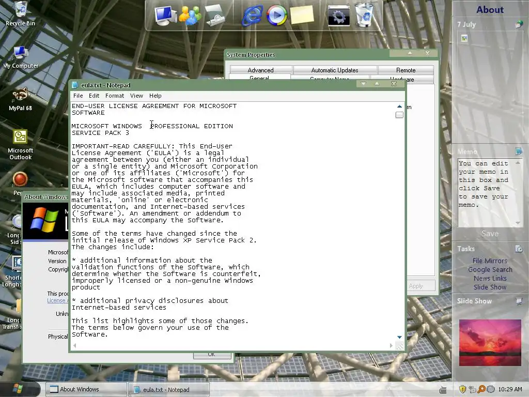
Task: Open the Help menu in Notepad
Action: [x=155, y=96]
